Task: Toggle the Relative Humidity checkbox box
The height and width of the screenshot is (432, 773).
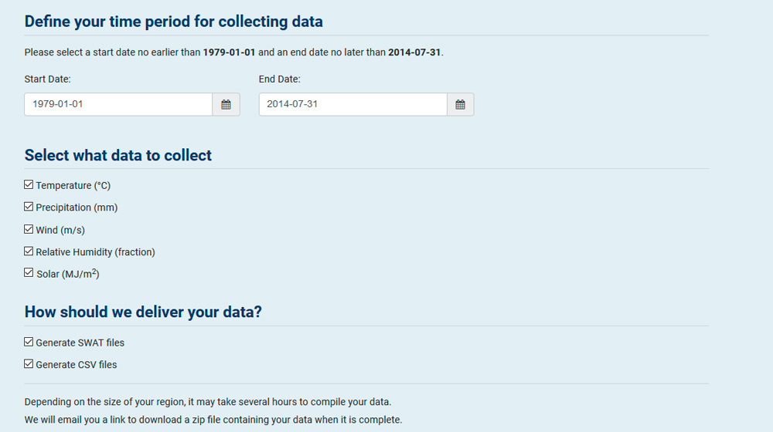Action: [29, 251]
